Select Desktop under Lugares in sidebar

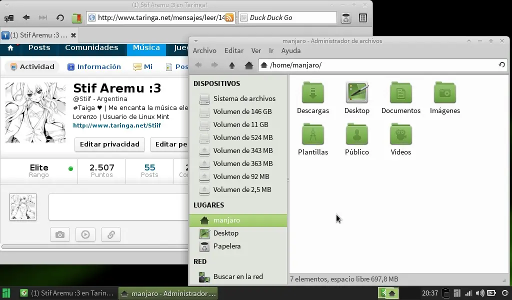click(x=238, y=233)
